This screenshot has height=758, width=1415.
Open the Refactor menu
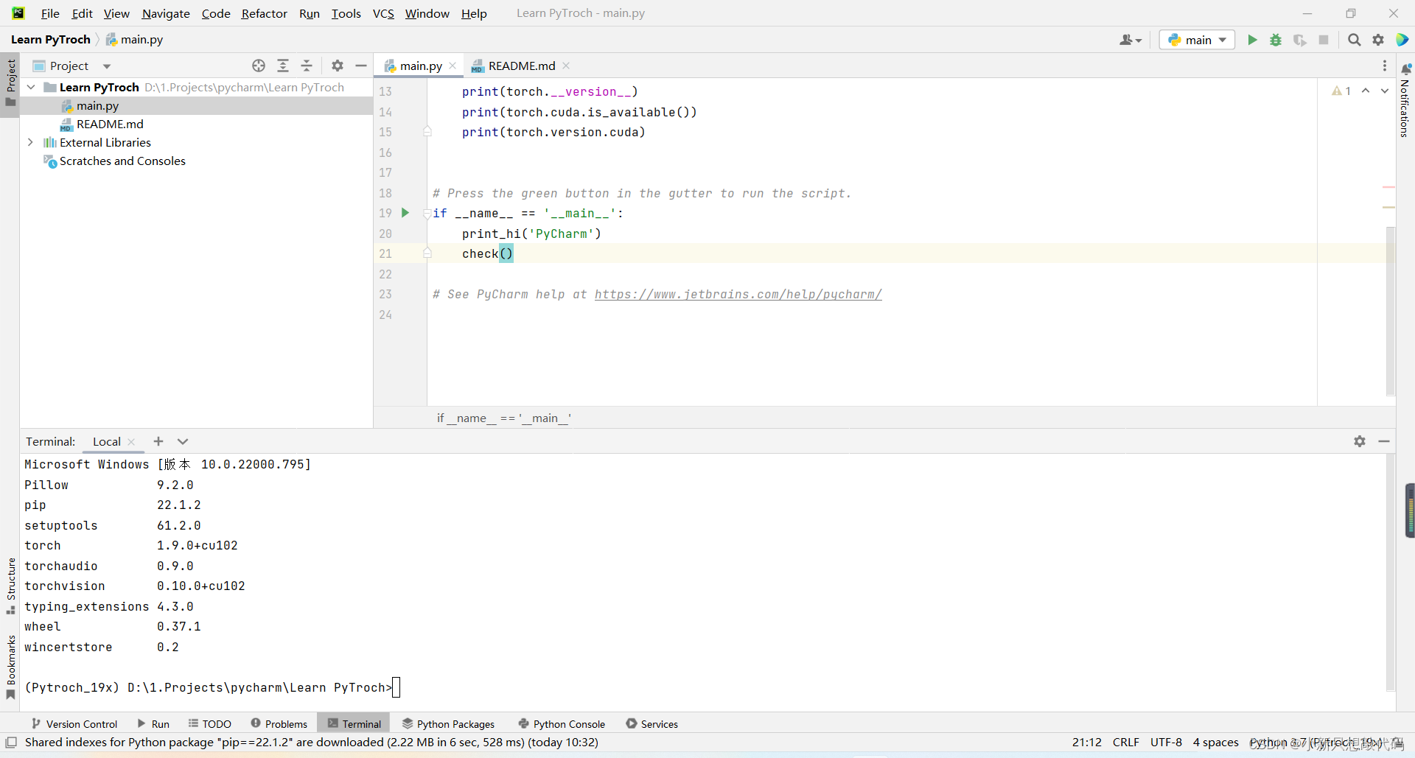point(264,13)
